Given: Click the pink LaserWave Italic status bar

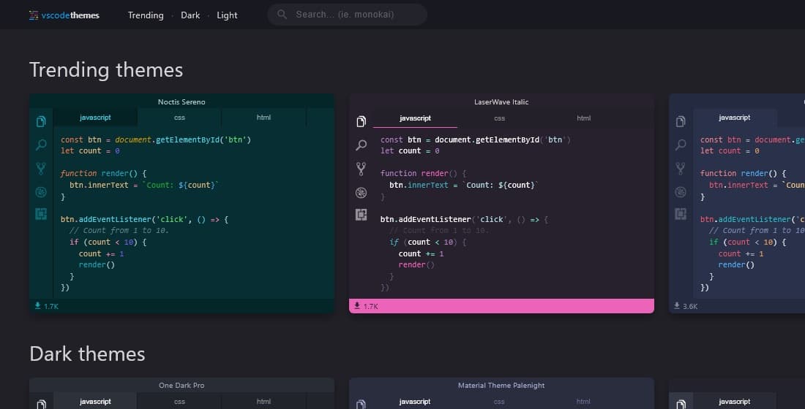Looking at the screenshot, I should coord(512,306).
